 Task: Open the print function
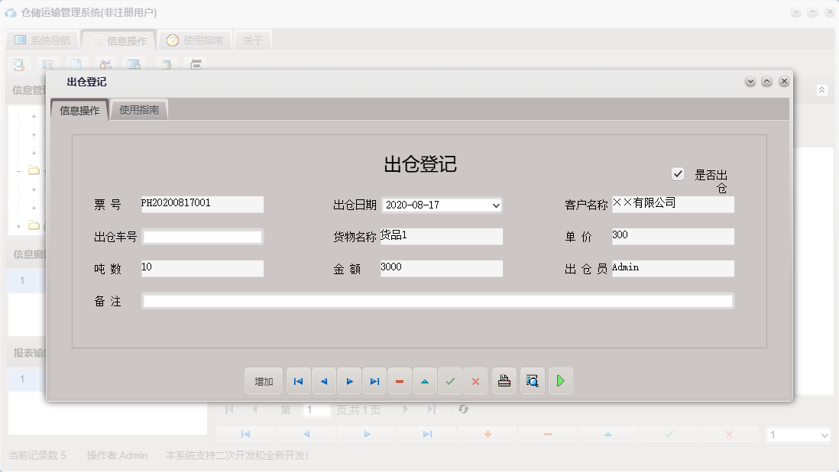point(504,381)
